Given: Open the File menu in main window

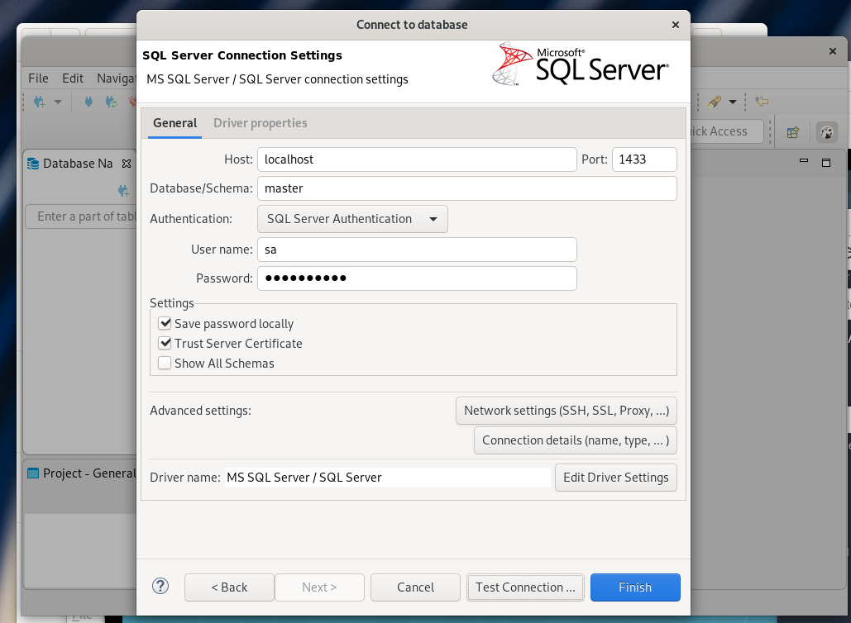Looking at the screenshot, I should pos(38,78).
